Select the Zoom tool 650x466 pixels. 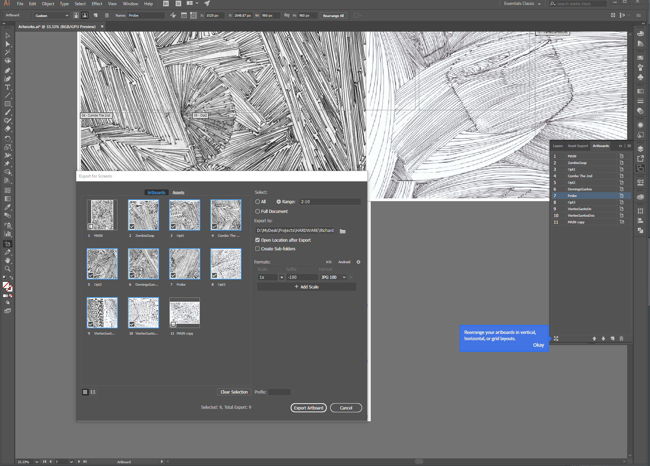pyautogui.click(x=7, y=269)
